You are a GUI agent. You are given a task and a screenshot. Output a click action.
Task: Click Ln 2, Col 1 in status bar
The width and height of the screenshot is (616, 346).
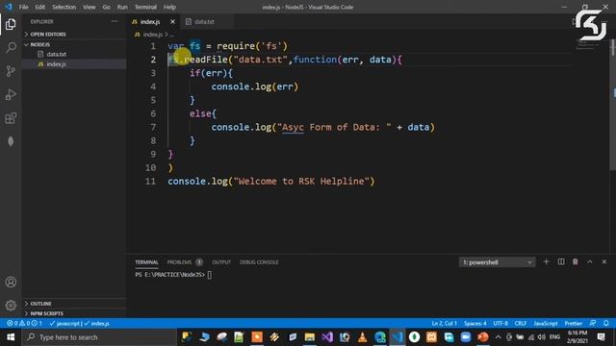coord(444,323)
